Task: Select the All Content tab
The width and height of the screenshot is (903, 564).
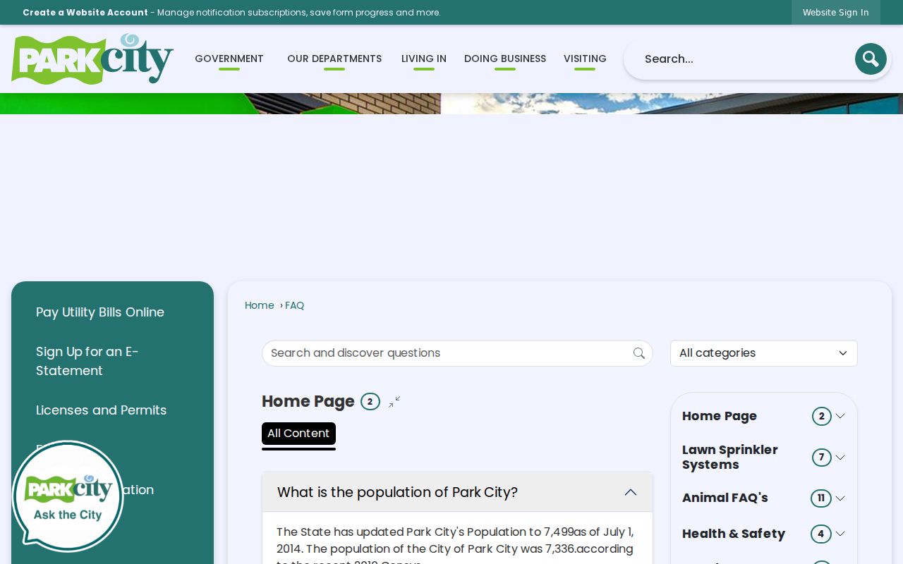Action: pos(298,434)
